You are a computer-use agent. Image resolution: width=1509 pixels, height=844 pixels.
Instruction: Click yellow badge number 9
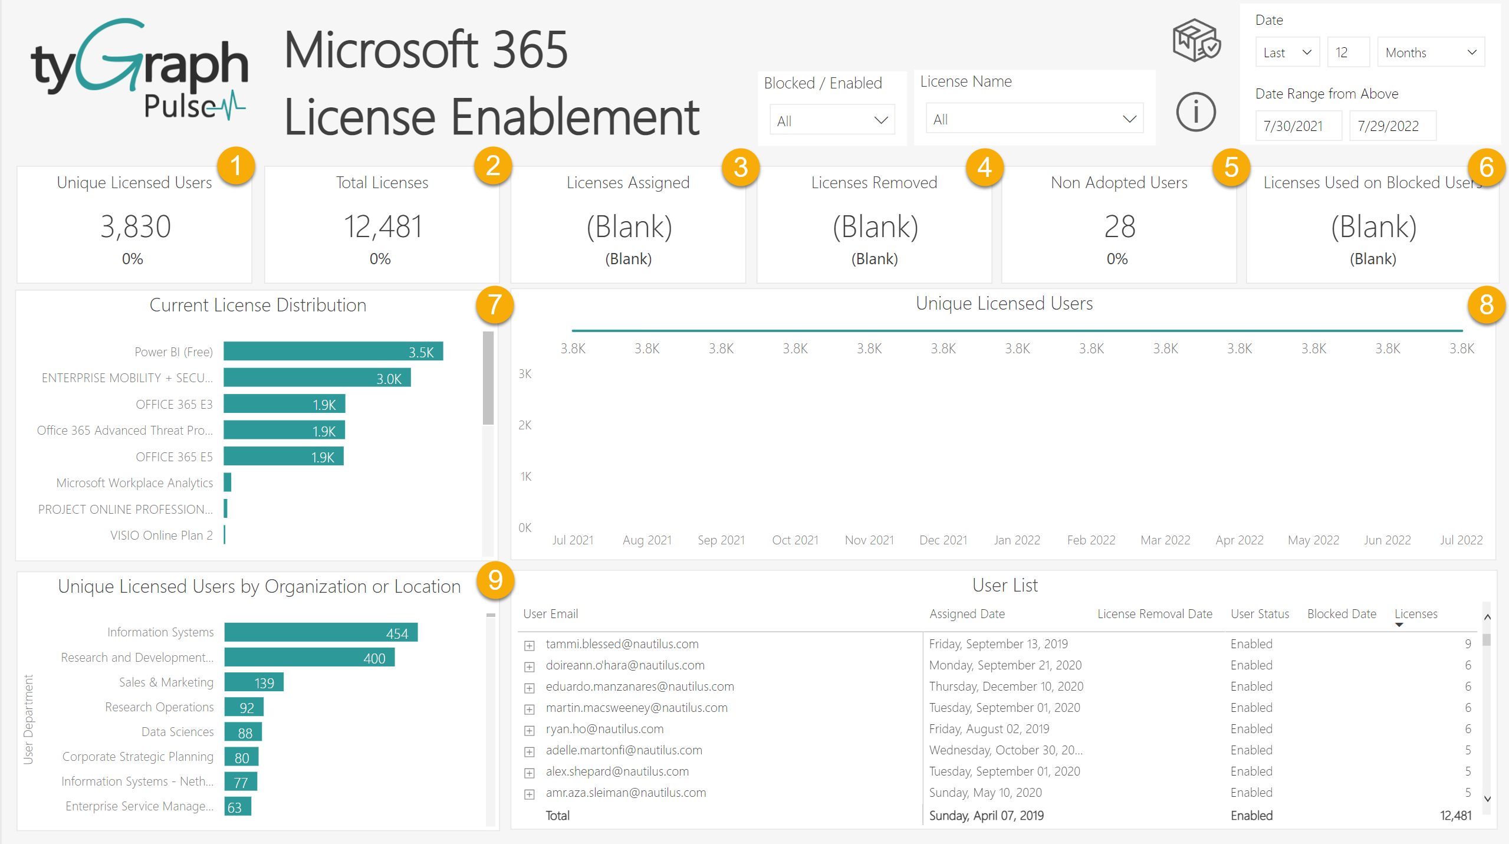(x=495, y=580)
